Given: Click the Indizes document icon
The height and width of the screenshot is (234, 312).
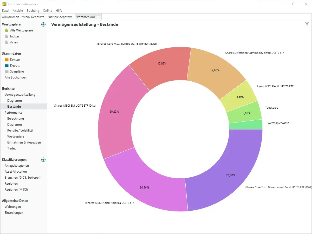Looking at the screenshot, I should click(7, 36).
